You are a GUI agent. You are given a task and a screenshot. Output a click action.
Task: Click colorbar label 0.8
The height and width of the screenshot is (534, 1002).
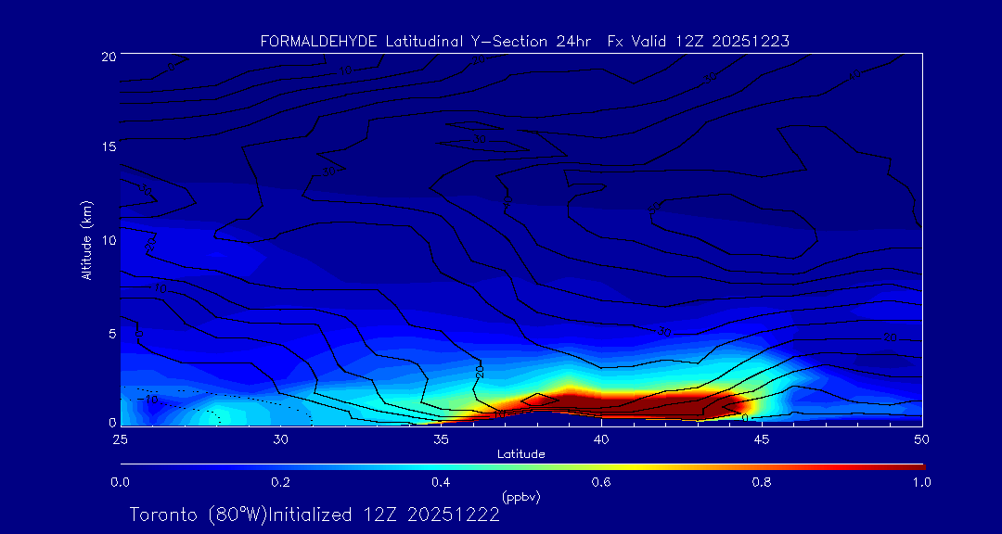(x=762, y=482)
